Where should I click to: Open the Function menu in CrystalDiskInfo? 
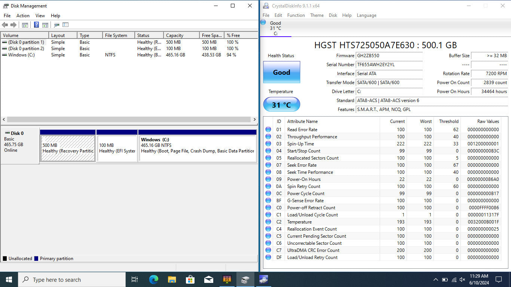point(296,15)
